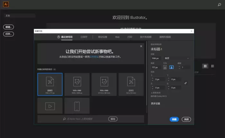Select the 主页 item in the sidebar
Viewport: 225px width, 138px height.
20,16
